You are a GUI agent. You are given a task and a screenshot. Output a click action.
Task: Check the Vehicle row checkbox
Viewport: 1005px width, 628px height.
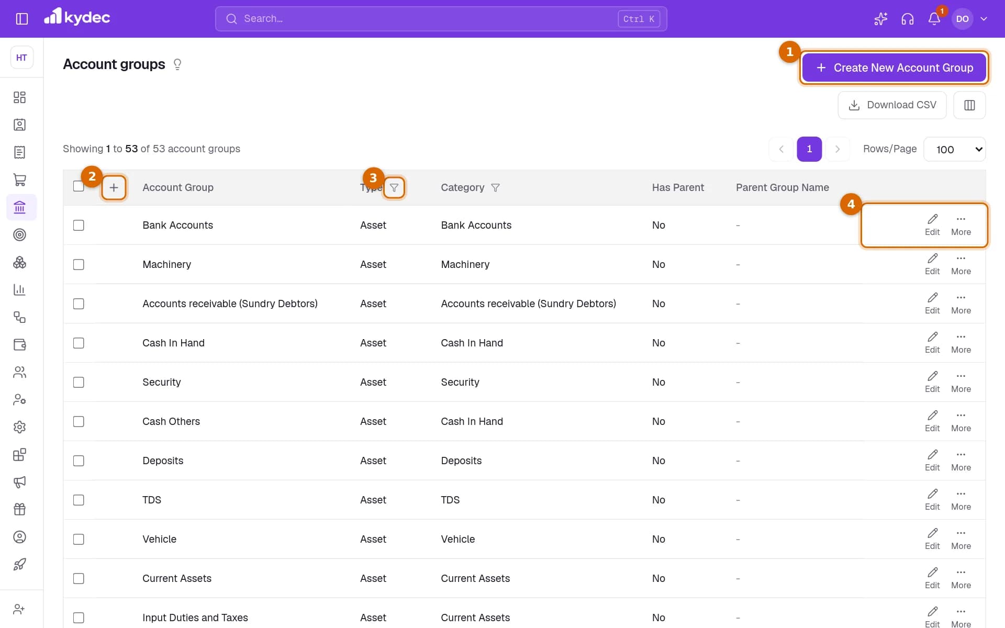(x=79, y=539)
